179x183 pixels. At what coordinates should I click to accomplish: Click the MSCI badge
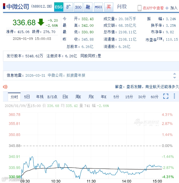point(98,7)
